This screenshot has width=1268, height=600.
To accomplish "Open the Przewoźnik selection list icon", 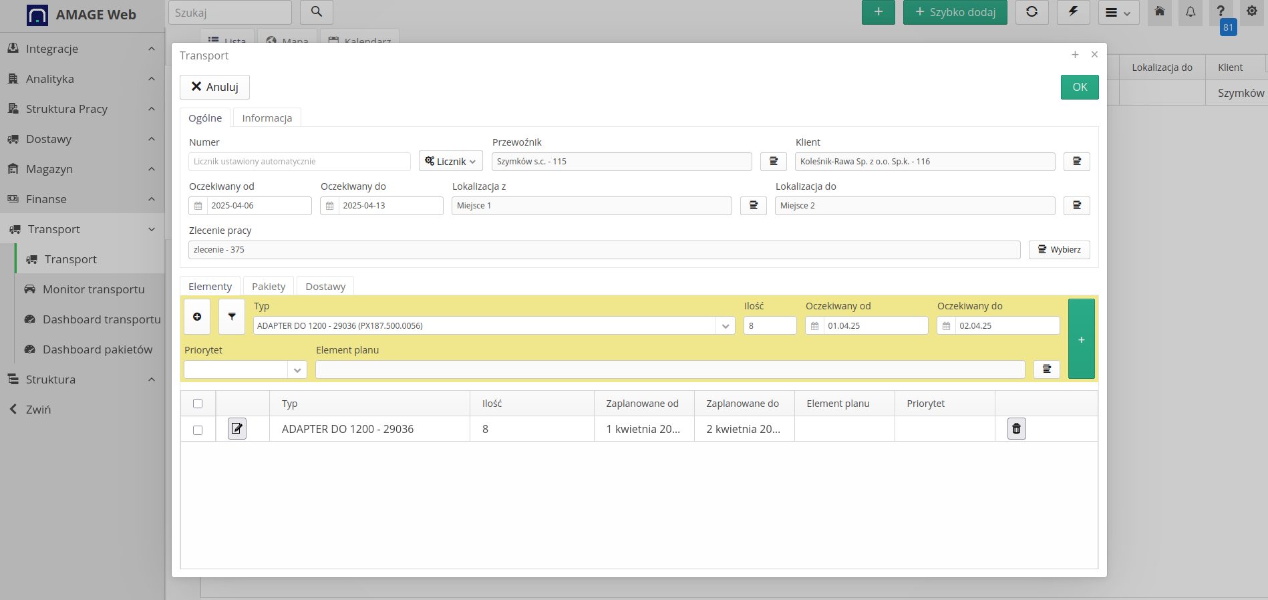I will click(773, 162).
